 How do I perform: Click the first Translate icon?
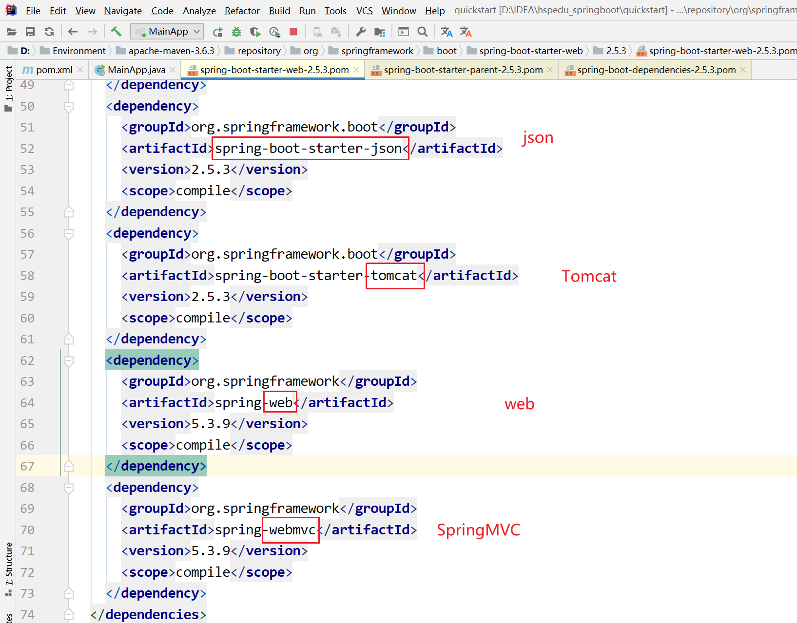pyautogui.click(x=447, y=32)
